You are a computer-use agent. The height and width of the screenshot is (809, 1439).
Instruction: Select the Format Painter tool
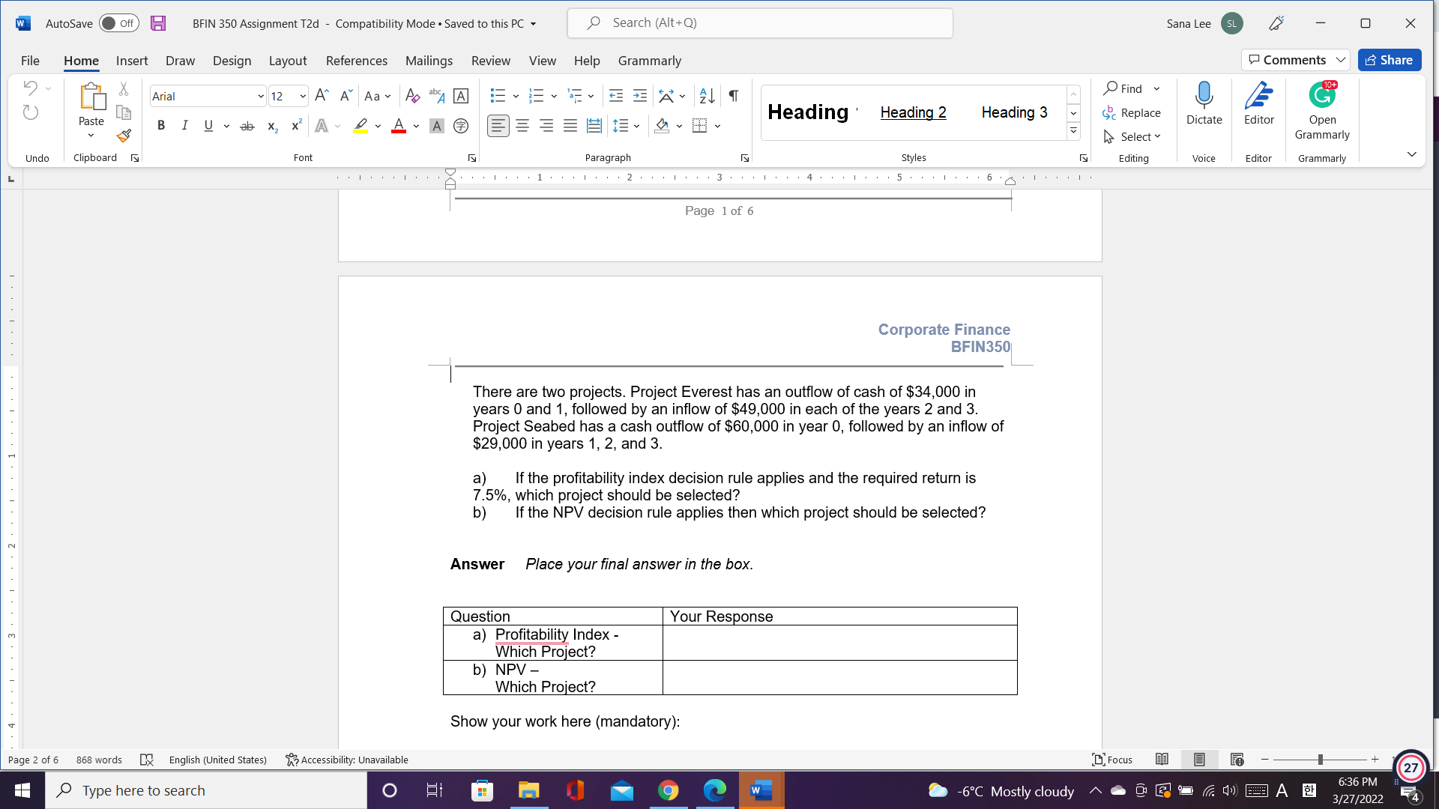coord(124,136)
